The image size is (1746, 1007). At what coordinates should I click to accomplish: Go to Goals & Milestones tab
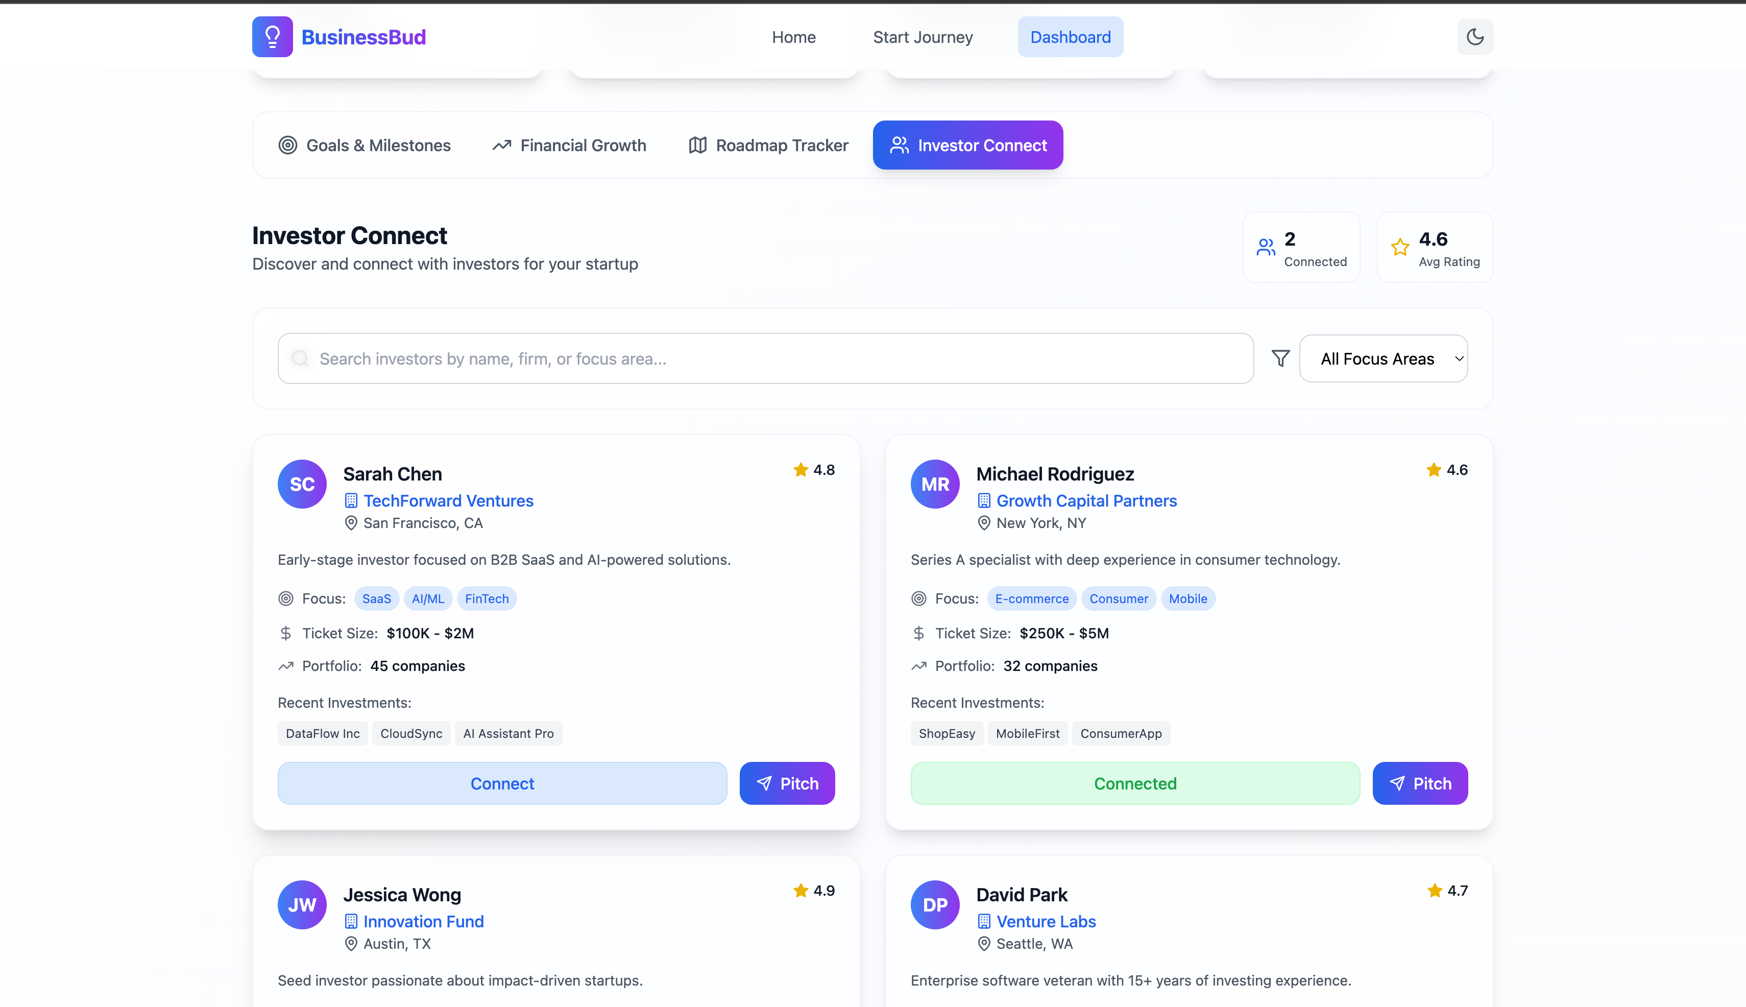coord(365,145)
